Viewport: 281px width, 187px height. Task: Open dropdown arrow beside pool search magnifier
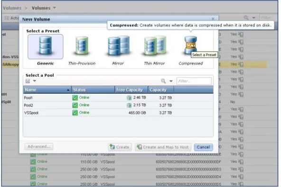coord(171,81)
